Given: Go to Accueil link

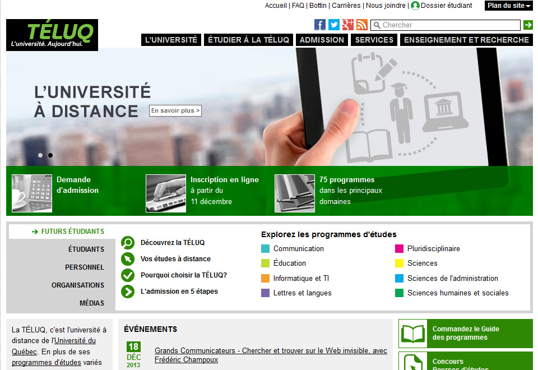Looking at the screenshot, I should (x=276, y=6).
